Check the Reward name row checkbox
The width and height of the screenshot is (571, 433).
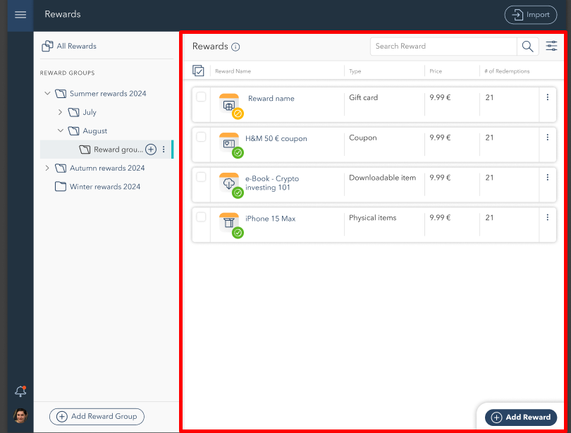point(201,97)
